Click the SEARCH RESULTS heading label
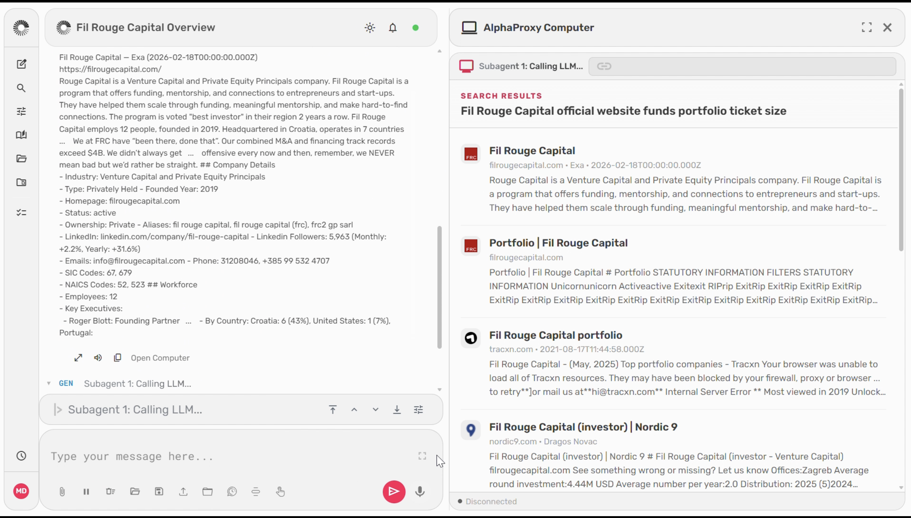911x518 pixels. pyautogui.click(x=501, y=96)
